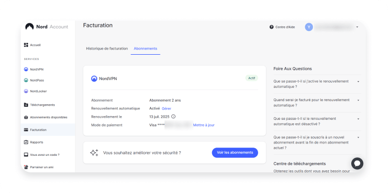Go to Accueil in sidebar

(35, 45)
